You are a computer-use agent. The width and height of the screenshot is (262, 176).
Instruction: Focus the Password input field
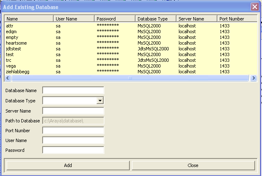click(73, 150)
